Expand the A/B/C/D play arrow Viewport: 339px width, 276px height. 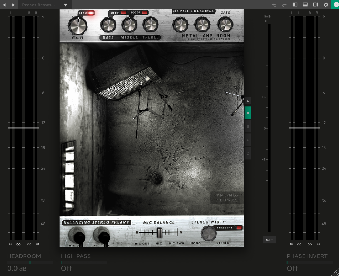[248, 101]
